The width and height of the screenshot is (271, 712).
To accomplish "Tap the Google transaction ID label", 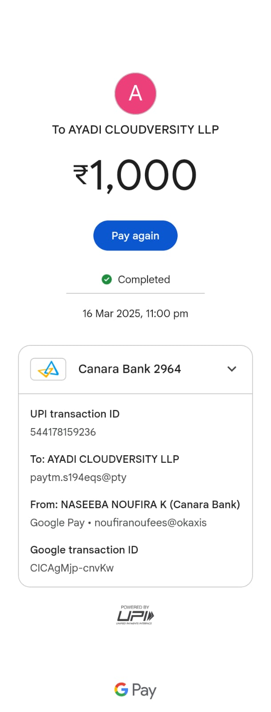I will (x=84, y=550).
